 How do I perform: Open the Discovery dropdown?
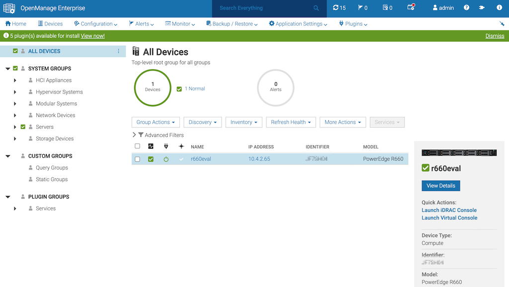click(203, 122)
